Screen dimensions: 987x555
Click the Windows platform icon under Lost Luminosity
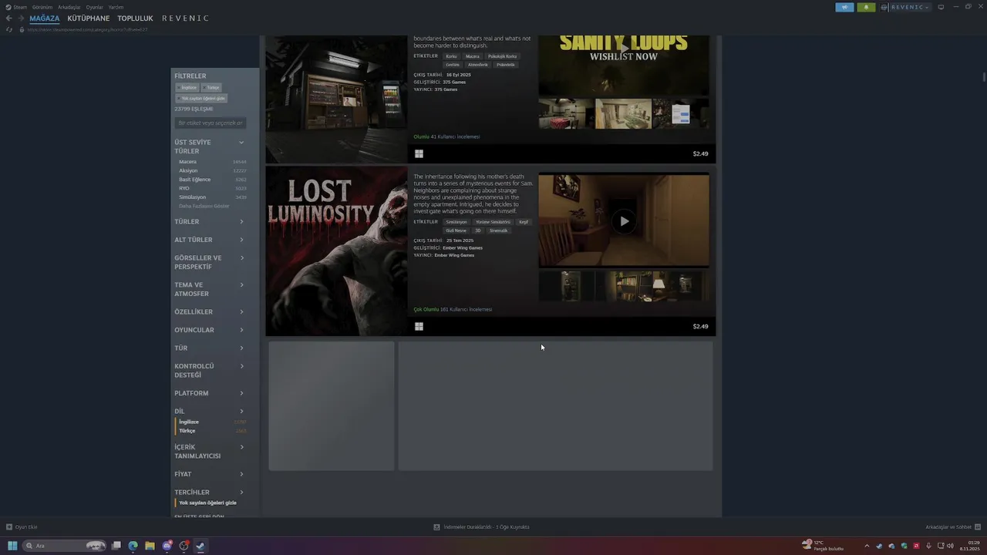pyautogui.click(x=419, y=326)
